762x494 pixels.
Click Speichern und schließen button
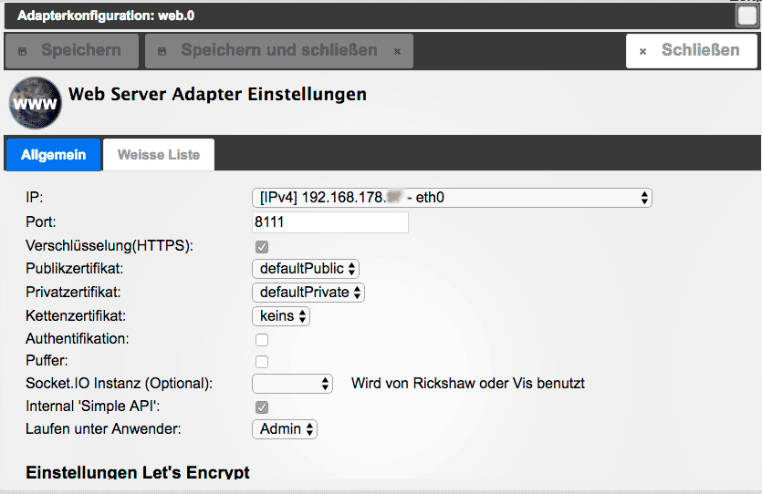click(x=278, y=51)
